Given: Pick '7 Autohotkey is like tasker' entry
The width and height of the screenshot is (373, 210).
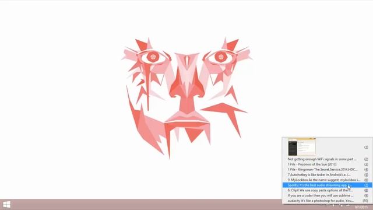Looking at the screenshot, I should 327,175.
